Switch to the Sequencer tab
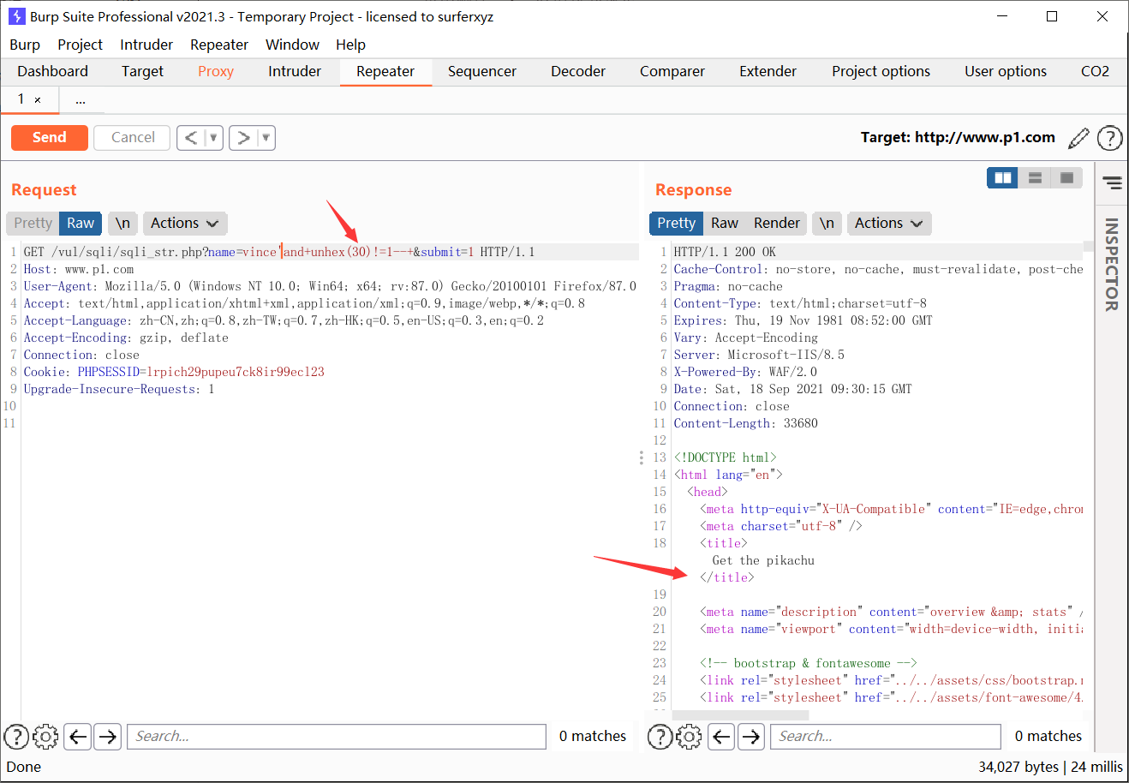Image resolution: width=1129 pixels, height=783 pixels. [x=482, y=71]
